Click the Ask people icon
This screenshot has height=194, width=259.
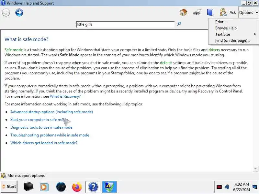(223, 12)
